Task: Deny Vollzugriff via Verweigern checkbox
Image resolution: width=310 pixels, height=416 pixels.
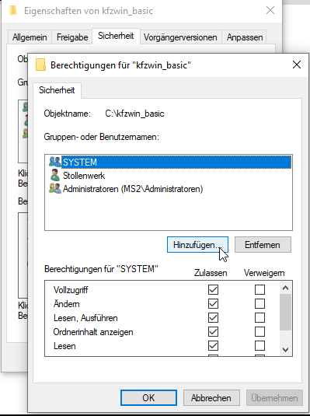Action: (259, 289)
